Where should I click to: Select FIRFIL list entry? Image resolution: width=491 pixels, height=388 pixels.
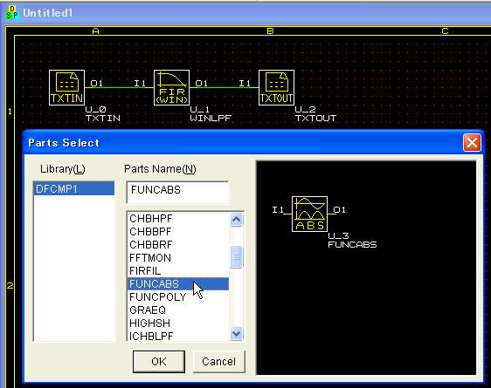point(178,271)
